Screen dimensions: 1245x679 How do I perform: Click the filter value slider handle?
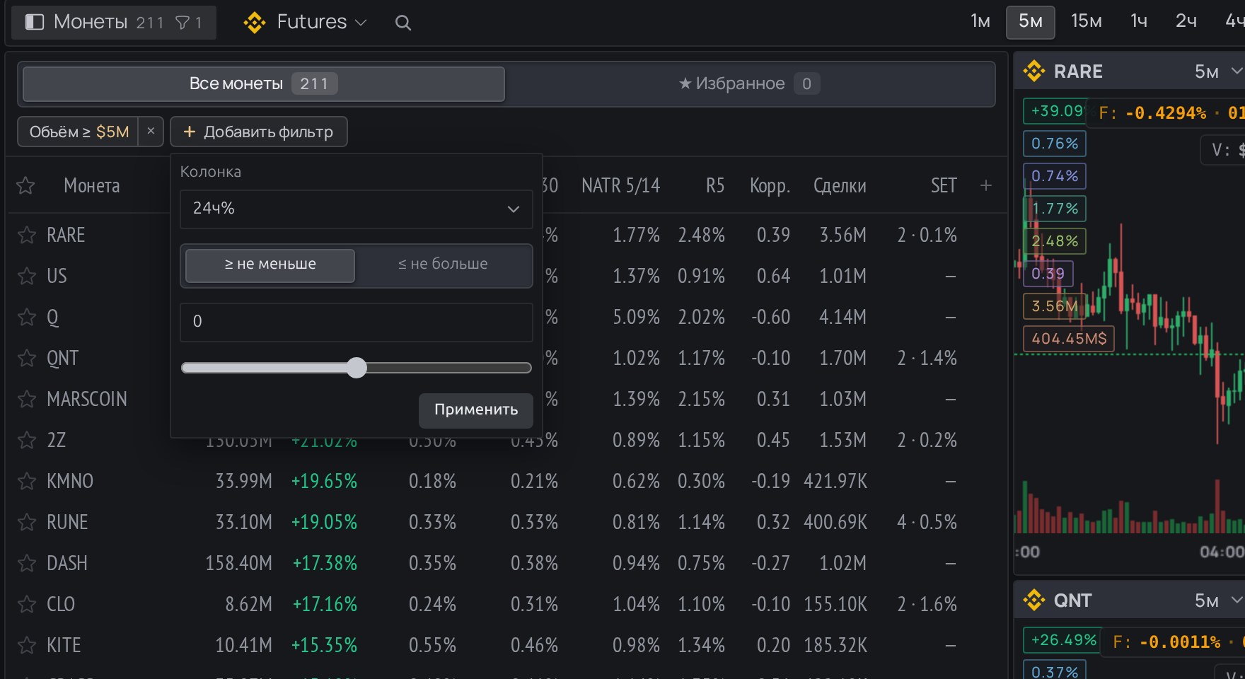357,368
